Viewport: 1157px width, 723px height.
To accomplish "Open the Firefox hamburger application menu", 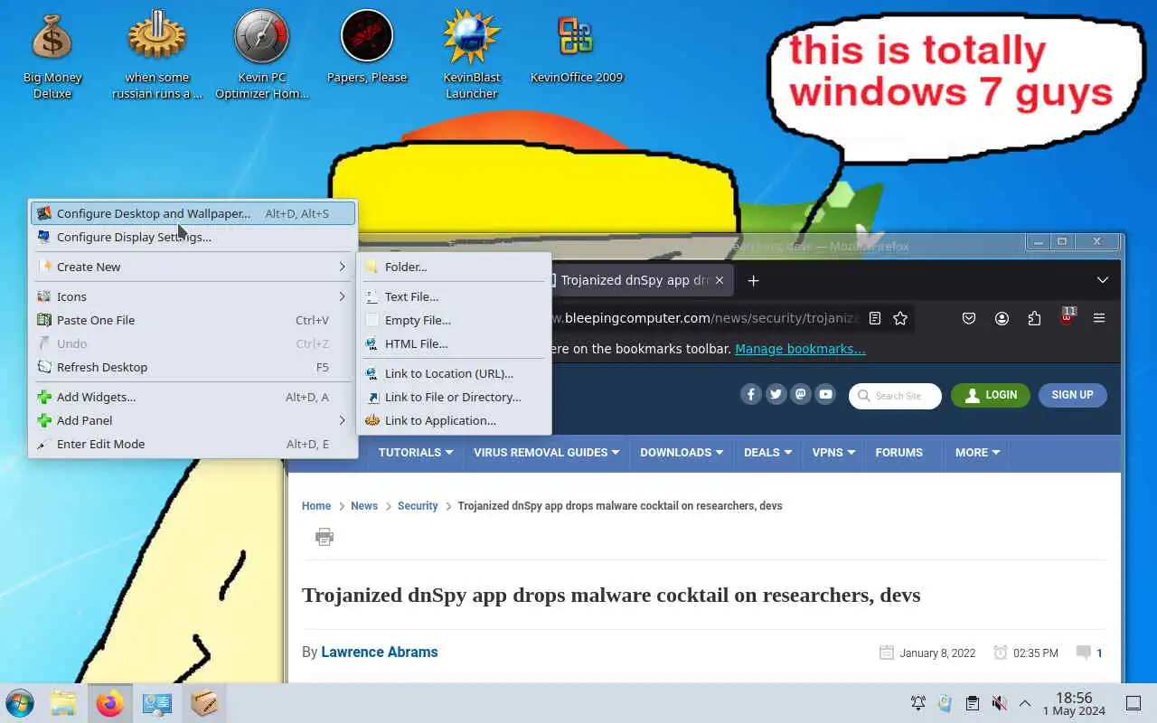I will 1099,318.
